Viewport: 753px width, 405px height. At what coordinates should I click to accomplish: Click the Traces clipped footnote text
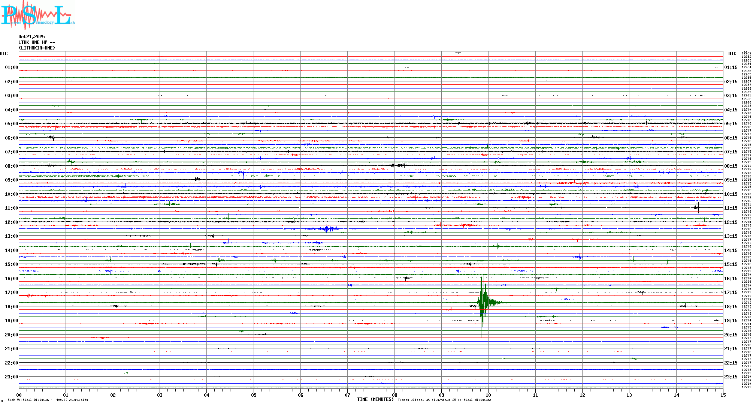(444, 400)
